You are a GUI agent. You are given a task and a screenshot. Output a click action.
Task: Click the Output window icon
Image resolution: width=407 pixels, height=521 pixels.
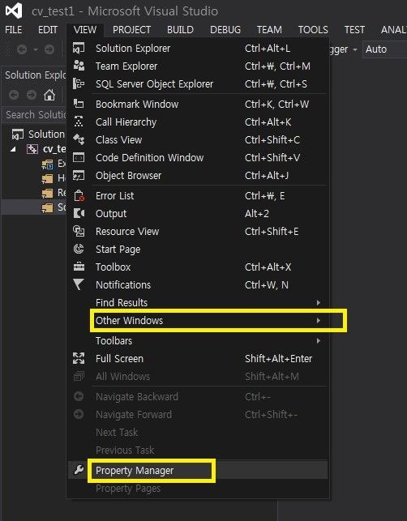click(79, 213)
